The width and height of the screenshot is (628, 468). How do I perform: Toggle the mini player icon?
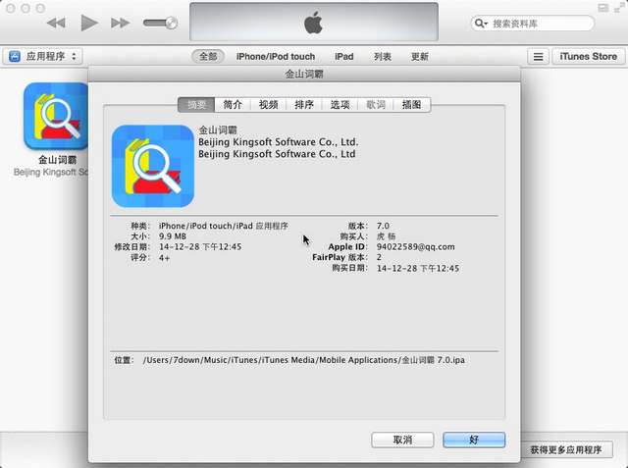click(x=602, y=8)
